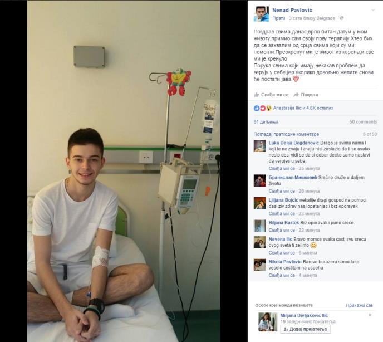The image size is (383, 342).
Task: Open the heart reaction icon in the summary
Action: click(x=263, y=108)
